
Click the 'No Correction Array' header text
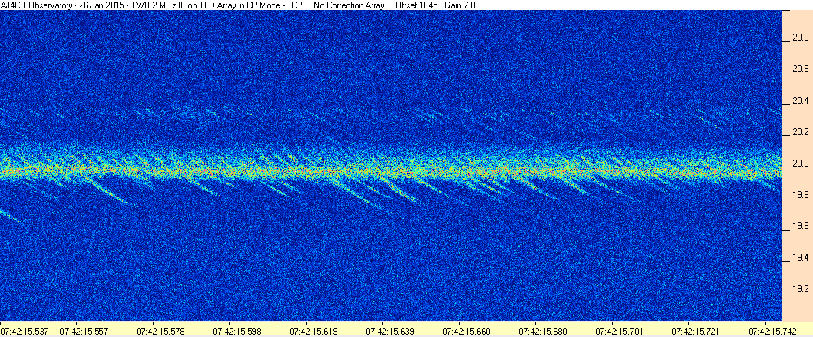(x=349, y=5)
